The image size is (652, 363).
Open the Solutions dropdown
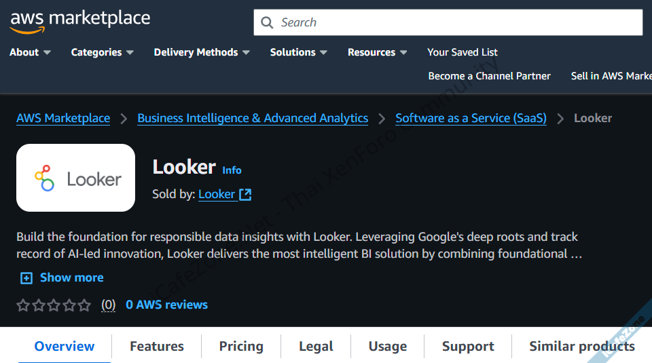click(x=298, y=52)
